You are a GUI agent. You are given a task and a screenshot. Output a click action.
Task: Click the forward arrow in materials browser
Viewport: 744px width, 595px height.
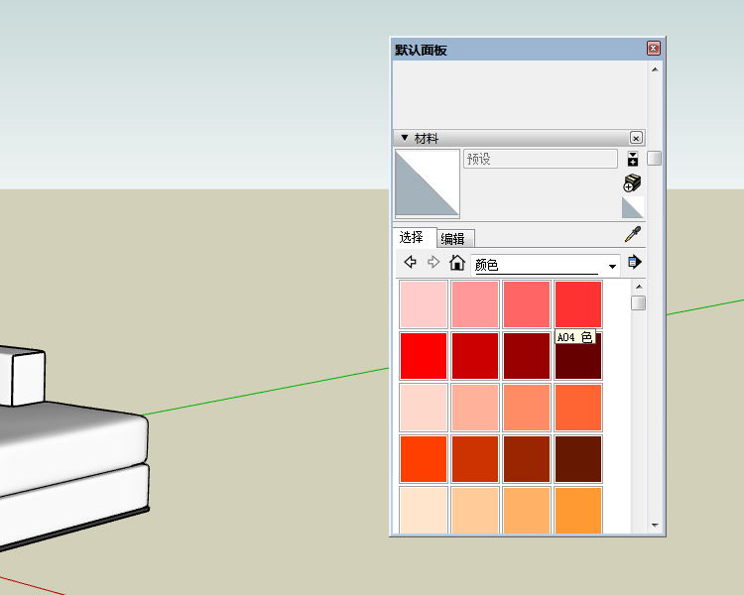click(434, 263)
